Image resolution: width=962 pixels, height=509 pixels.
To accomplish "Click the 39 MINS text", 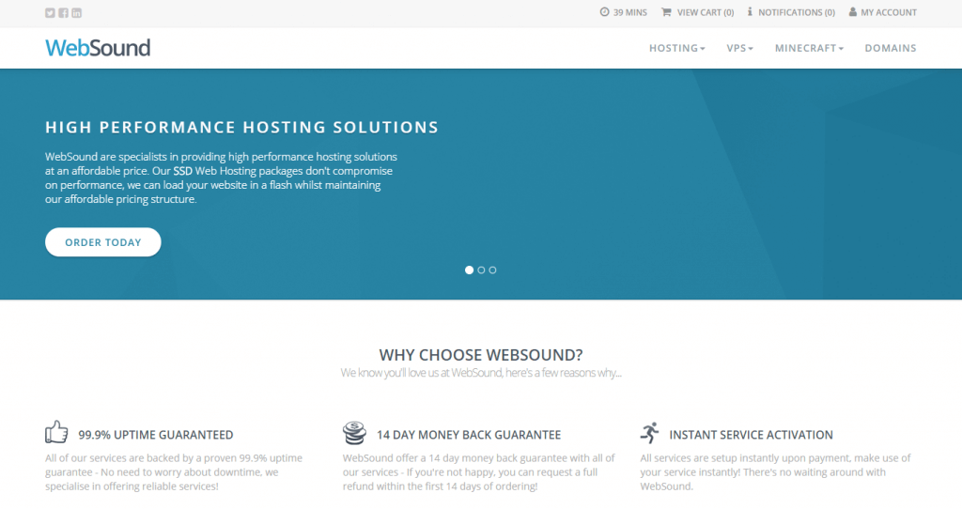I will point(630,12).
